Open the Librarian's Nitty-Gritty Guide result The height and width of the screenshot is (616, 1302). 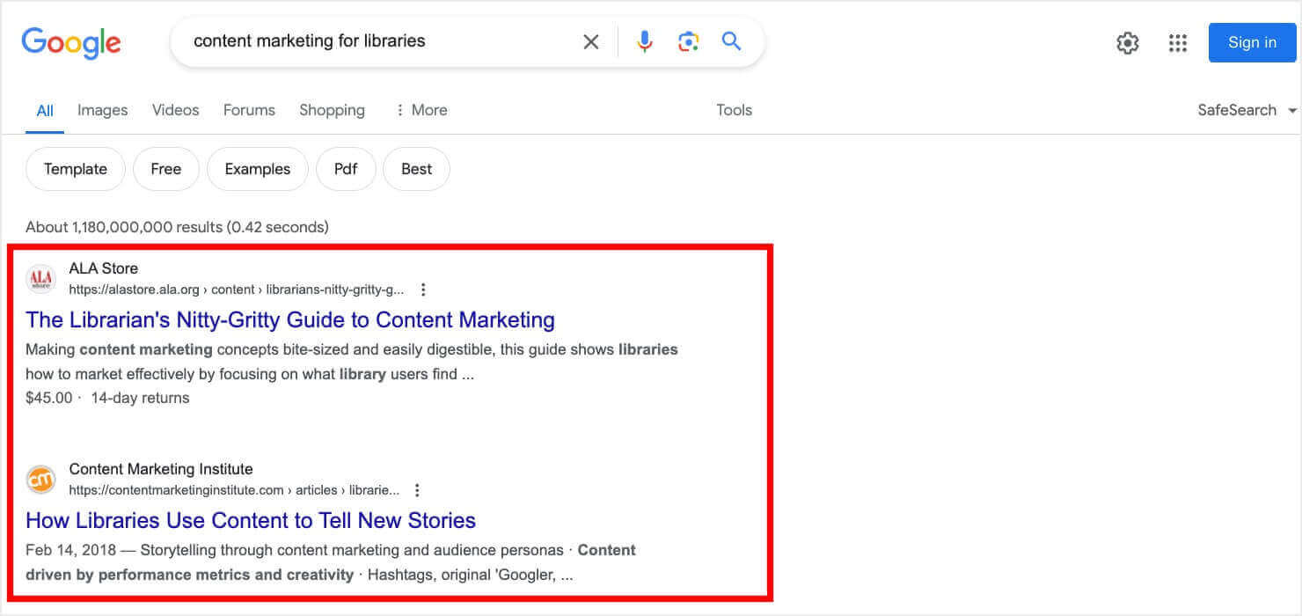click(290, 319)
